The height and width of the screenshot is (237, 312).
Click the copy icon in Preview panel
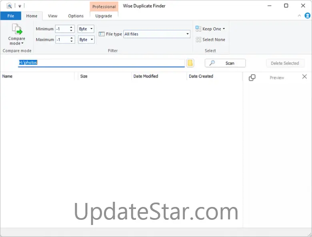pos(252,78)
